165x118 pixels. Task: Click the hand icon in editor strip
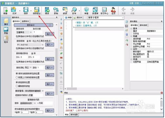(x=61, y=33)
